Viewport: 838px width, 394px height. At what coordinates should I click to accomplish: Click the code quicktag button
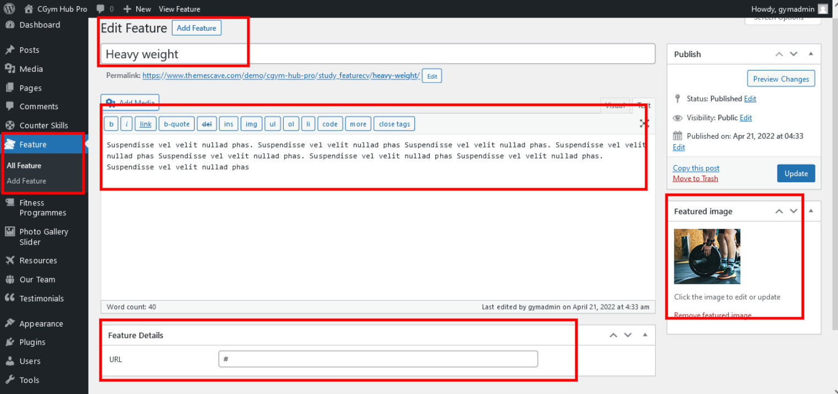tap(330, 124)
